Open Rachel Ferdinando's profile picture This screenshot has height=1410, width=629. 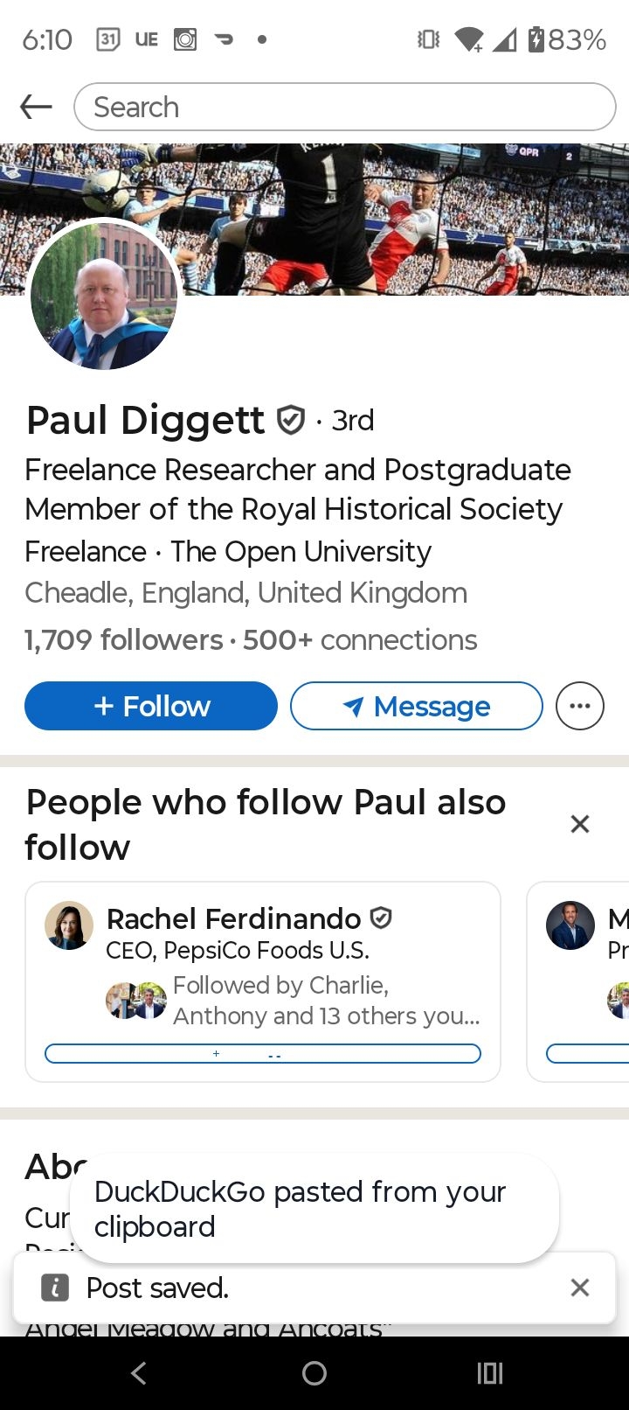(69, 925)
